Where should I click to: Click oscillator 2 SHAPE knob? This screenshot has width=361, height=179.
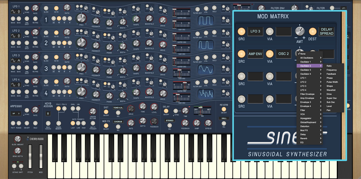(136, 43)
